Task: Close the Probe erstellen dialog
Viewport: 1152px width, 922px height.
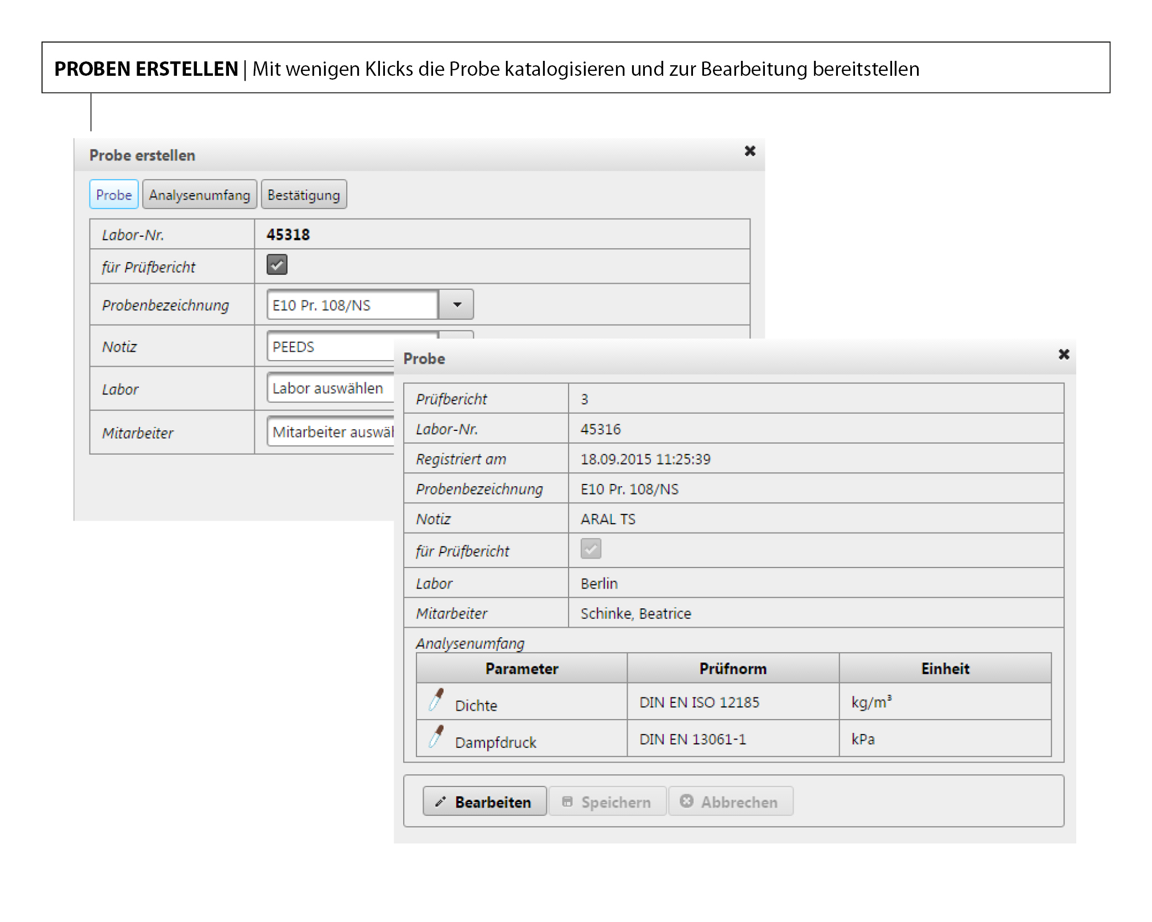Action: point(750,151)
